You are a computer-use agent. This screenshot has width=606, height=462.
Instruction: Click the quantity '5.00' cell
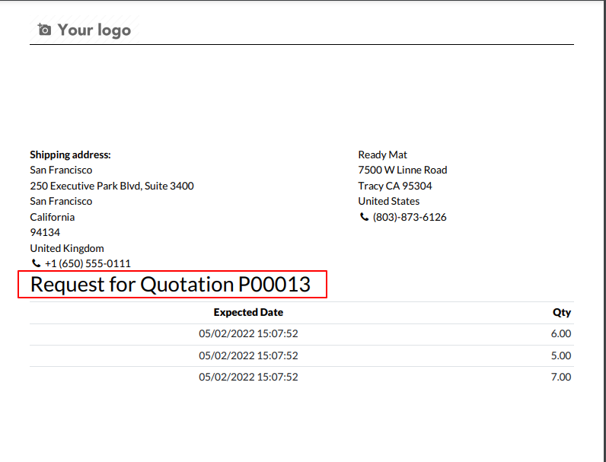click(561, 355)
